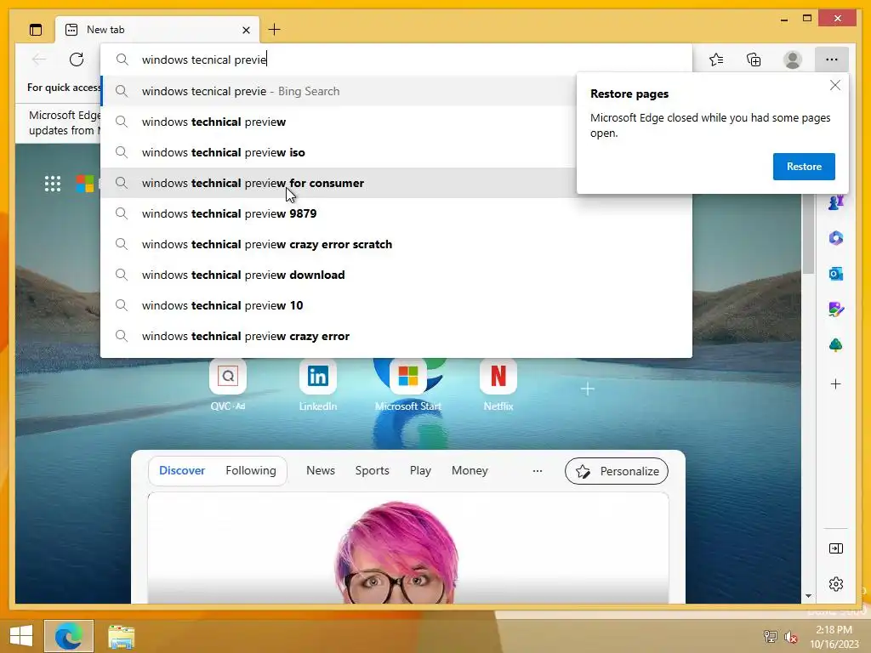Select suggestion 'windows technical preview'
871x653 pixels.
[x=339, y=122]
